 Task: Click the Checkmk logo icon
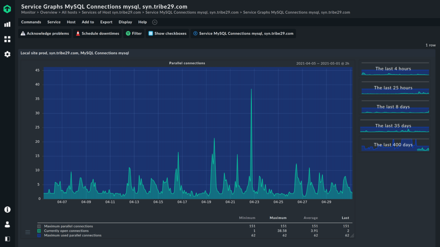(x=7, y=9)
